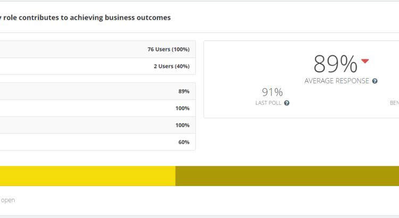Click the 'open' text below the bar
Screen dimensions: 399x218
[7, 200]
